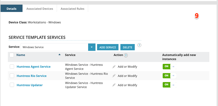Screen dimensions: 218x106
Task: Click Add or Modify in Rio Service row
Action: pyautogui.click(x=127, y=76)
